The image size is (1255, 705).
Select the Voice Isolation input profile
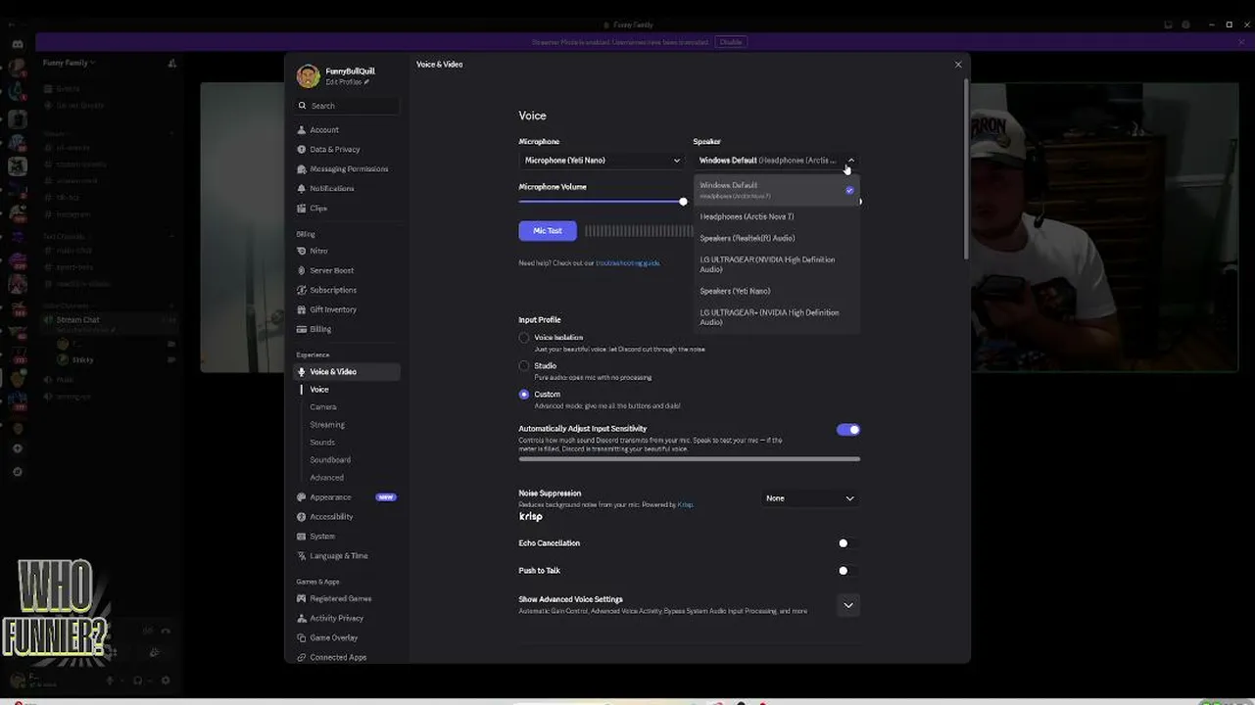click(x=524, y=338)
